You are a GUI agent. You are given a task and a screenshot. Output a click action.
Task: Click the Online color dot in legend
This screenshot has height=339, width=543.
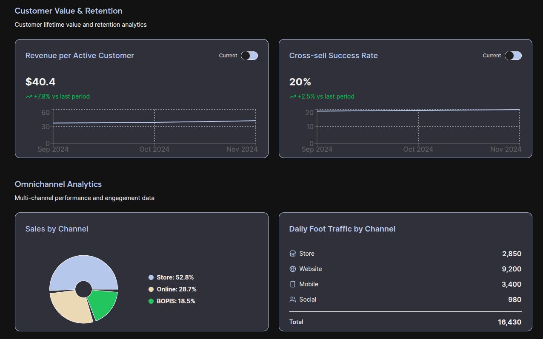pos(151,289)
